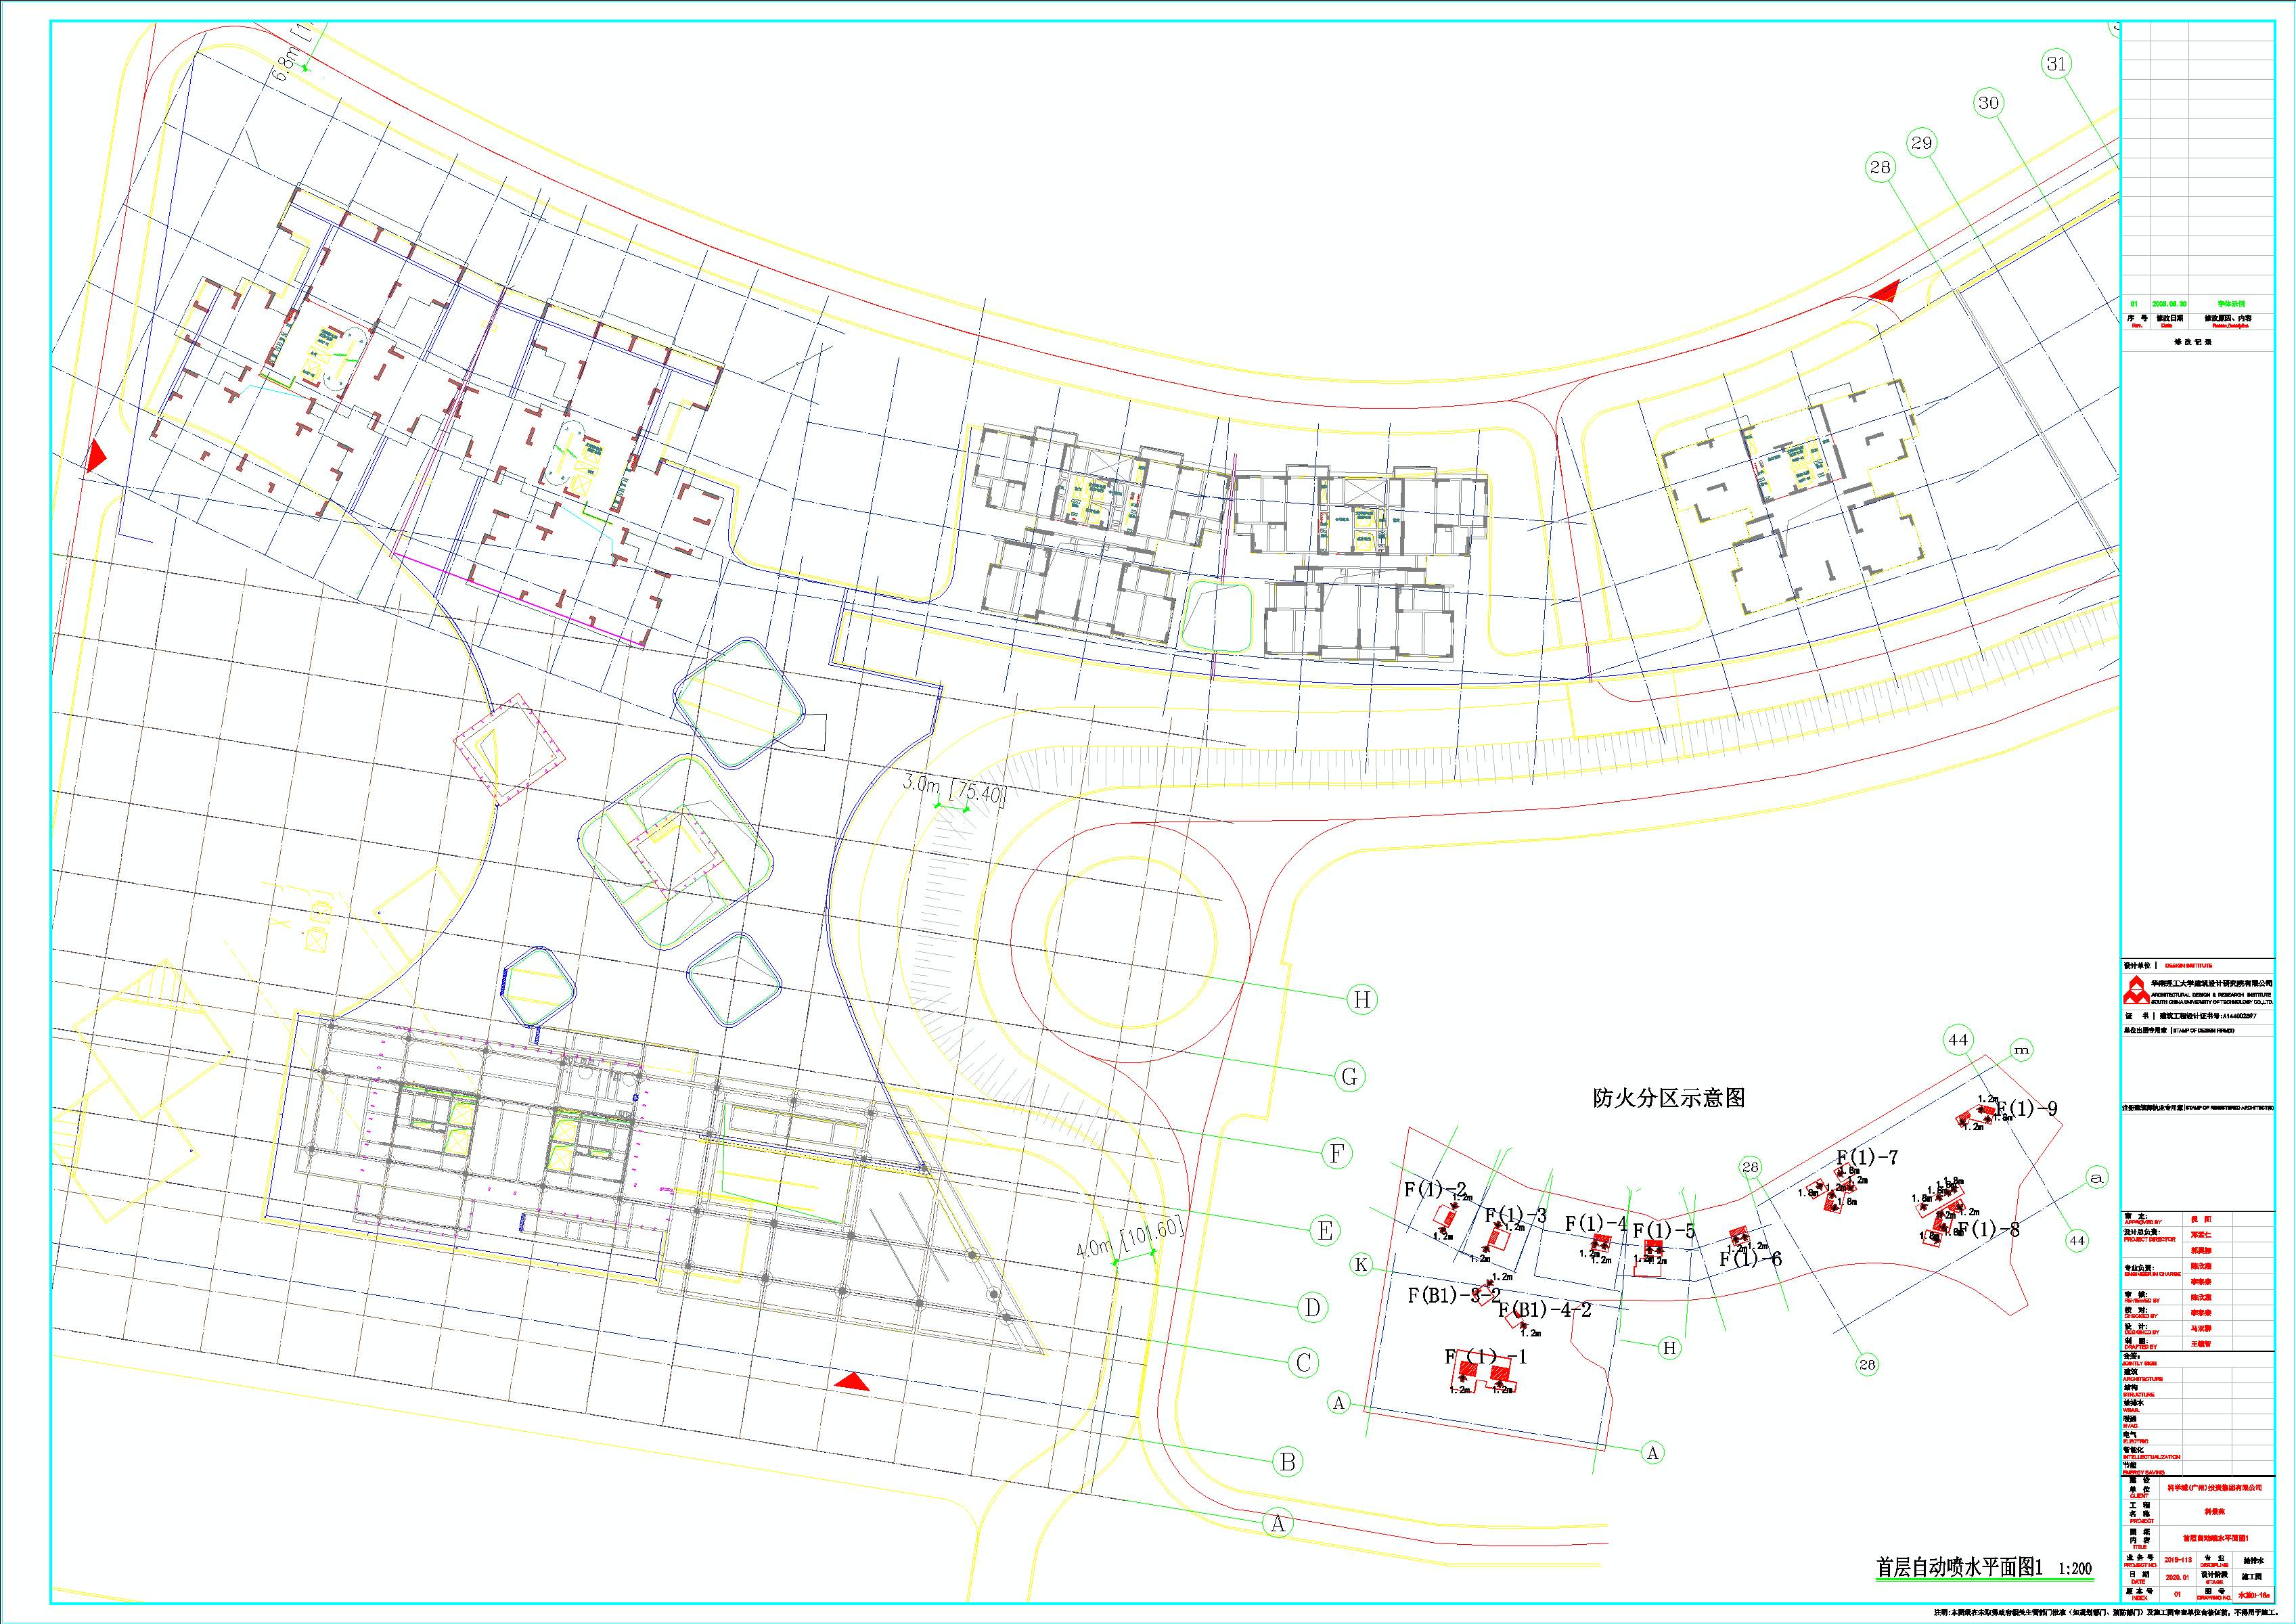Screen dimensions: 2296x1624
Task: Click the axis bubble labeled m
Action: [x=2021, y=1050]
